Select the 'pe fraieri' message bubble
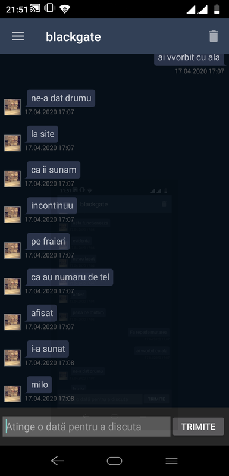The image size is (229, 476). click(48, 242)
